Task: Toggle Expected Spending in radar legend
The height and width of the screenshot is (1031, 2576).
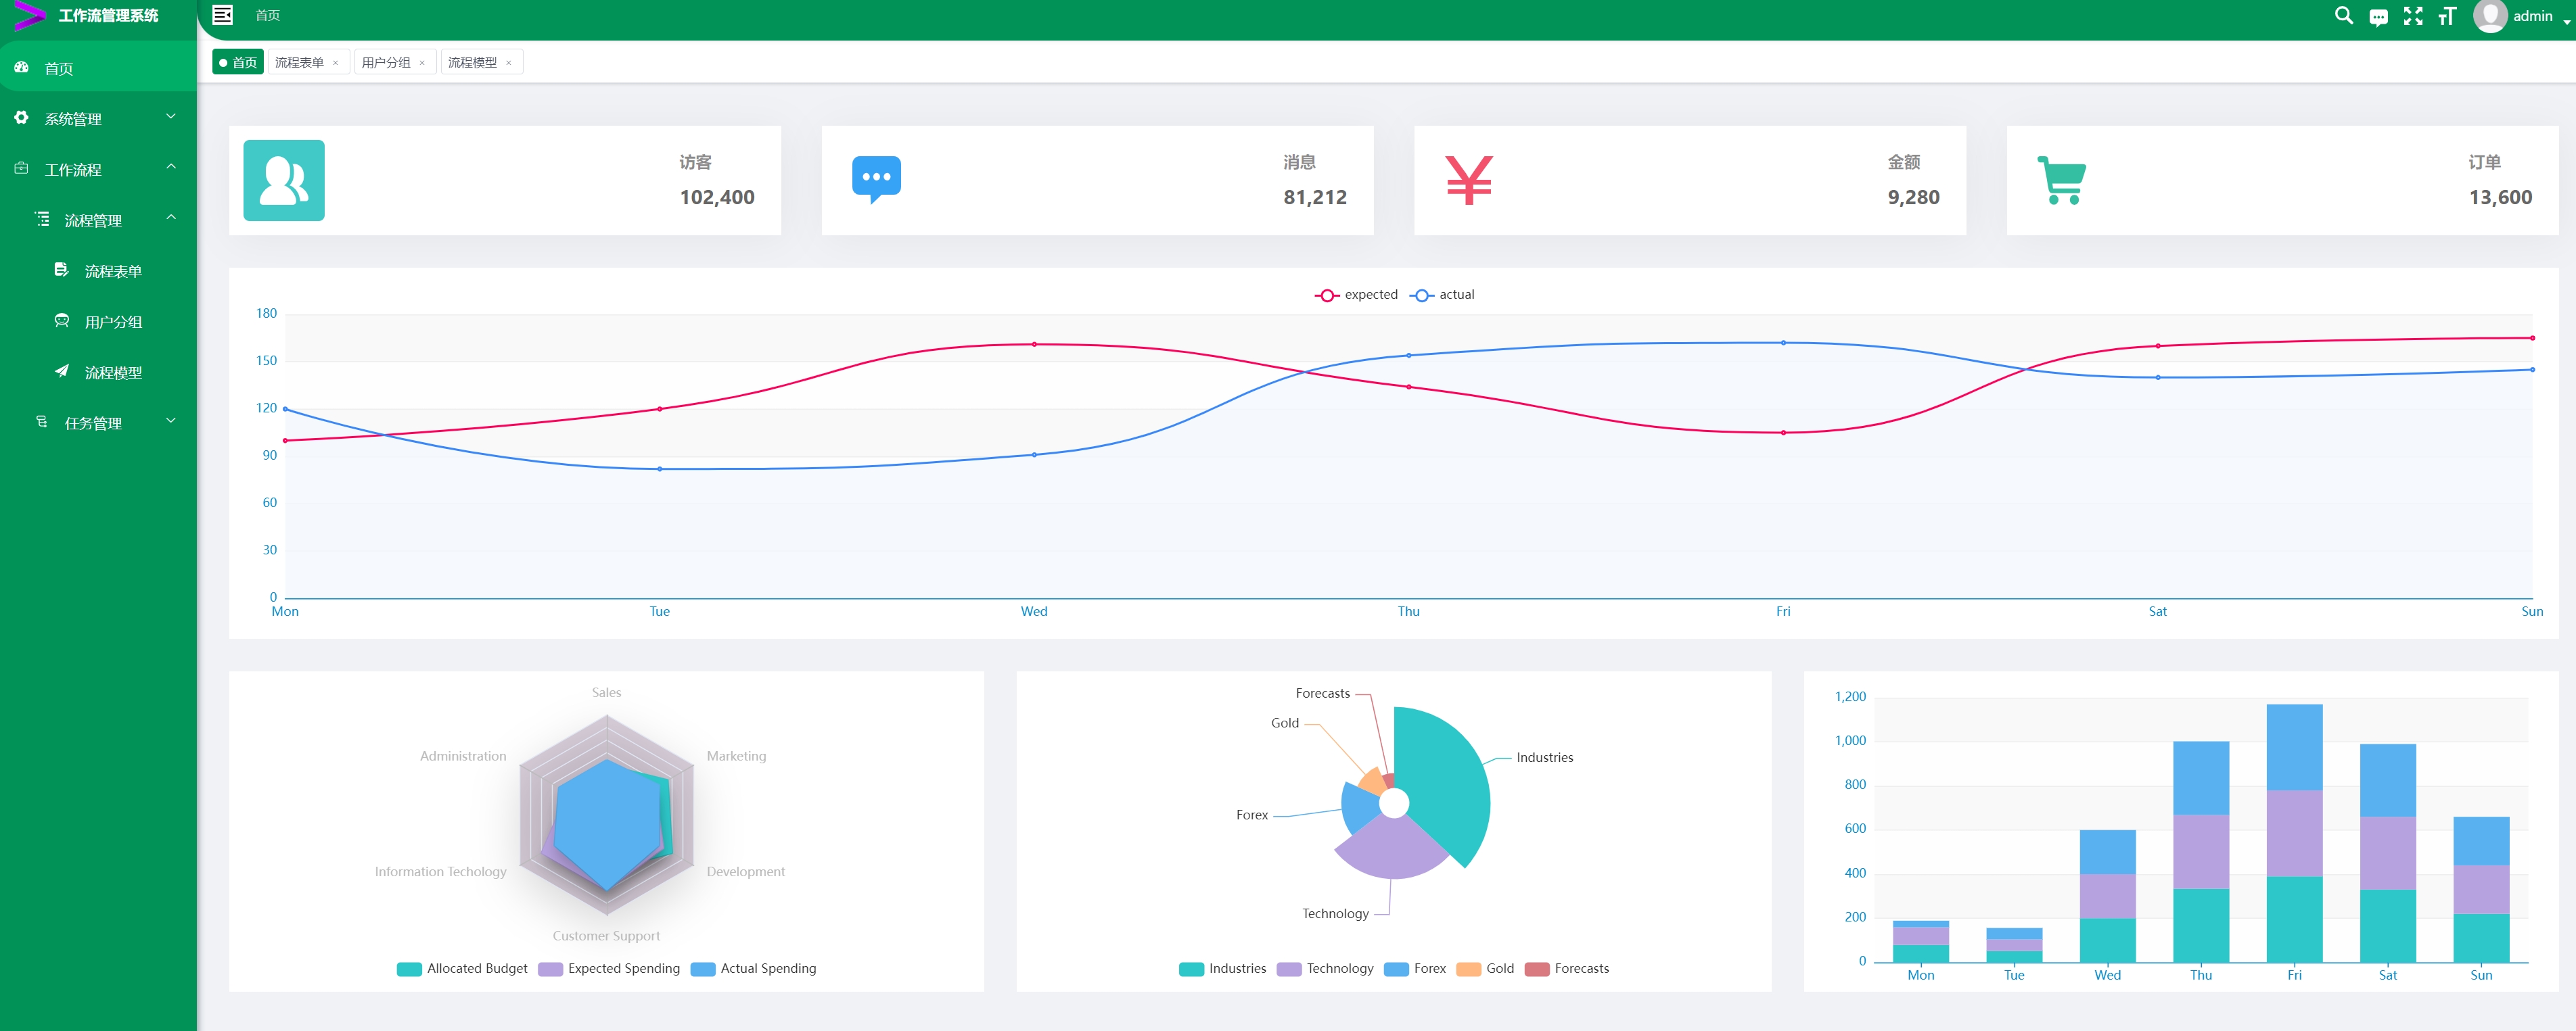Action: pyautogui.click(x=609, y=968)
